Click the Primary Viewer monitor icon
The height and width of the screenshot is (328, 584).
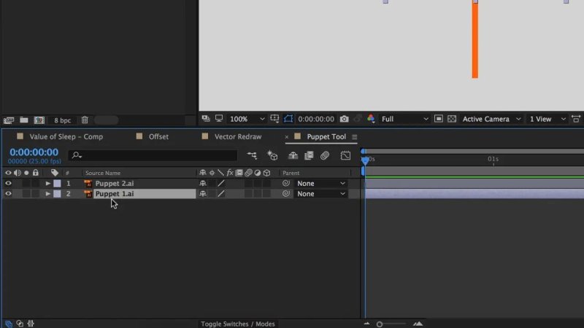[219, 119]
